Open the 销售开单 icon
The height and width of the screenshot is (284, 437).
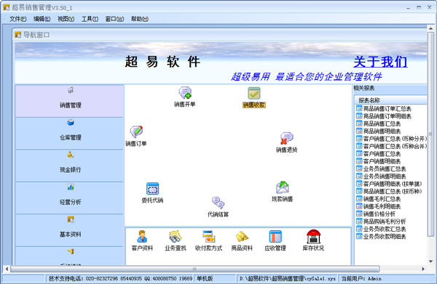(x=185, y=97)
